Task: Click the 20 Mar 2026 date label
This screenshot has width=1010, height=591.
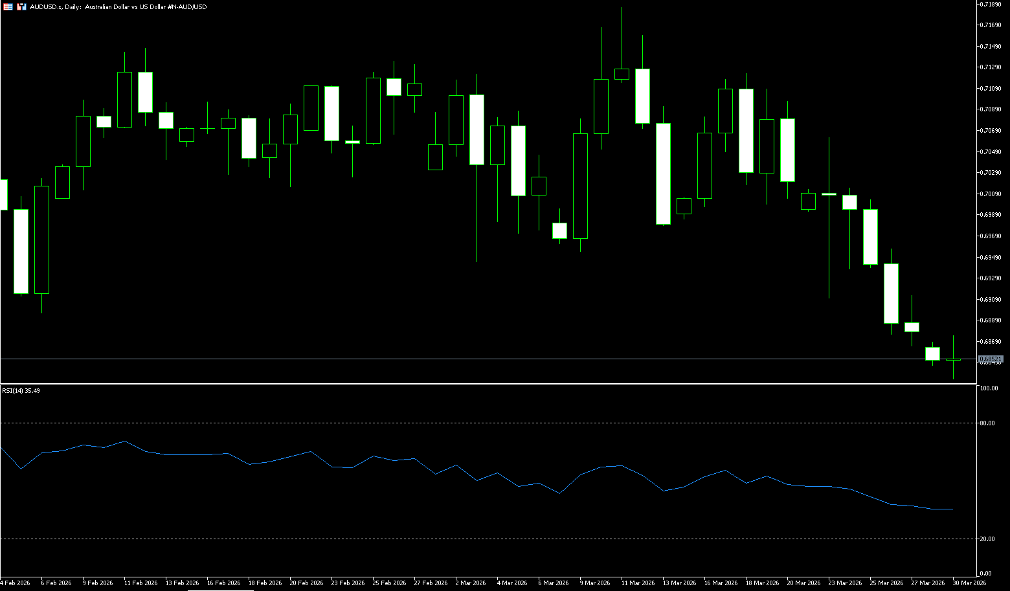Action: click(803, 583)
